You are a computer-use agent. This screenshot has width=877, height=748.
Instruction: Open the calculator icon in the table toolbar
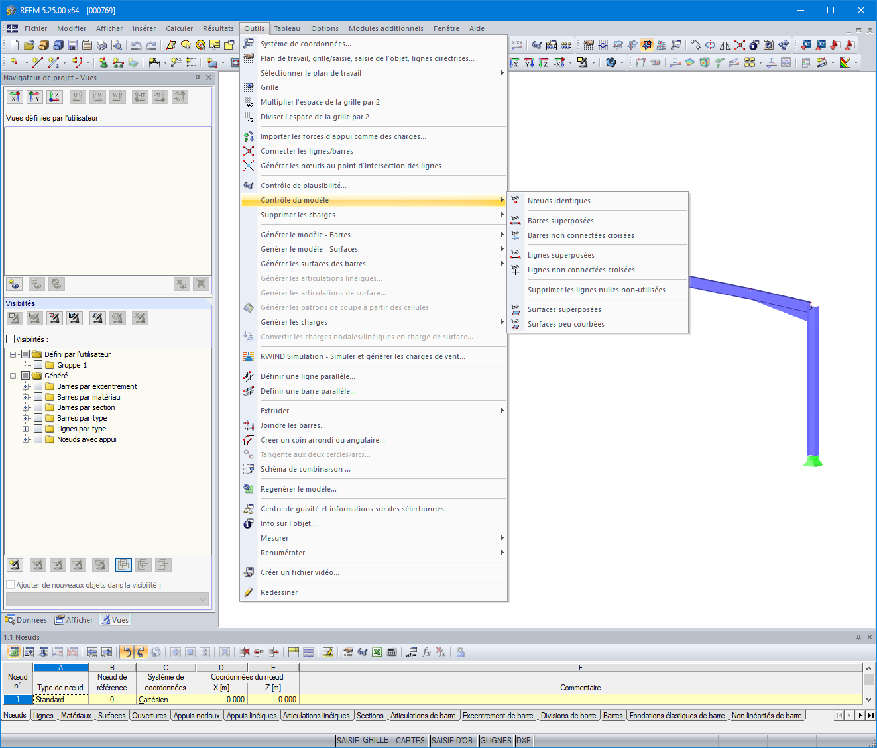coord(391,652)
